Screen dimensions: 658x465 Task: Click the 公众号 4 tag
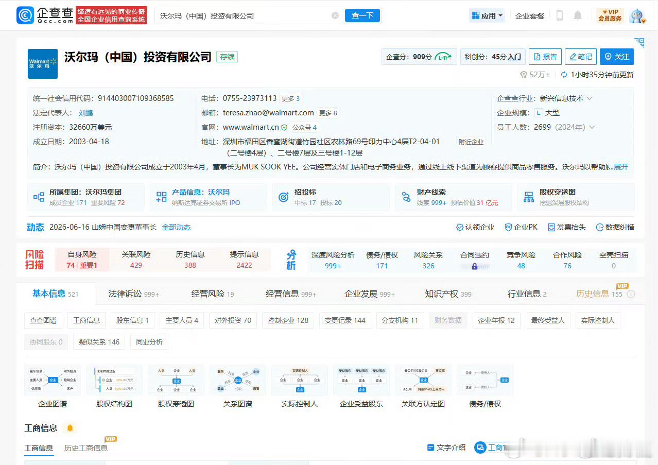tap(304, 127)
